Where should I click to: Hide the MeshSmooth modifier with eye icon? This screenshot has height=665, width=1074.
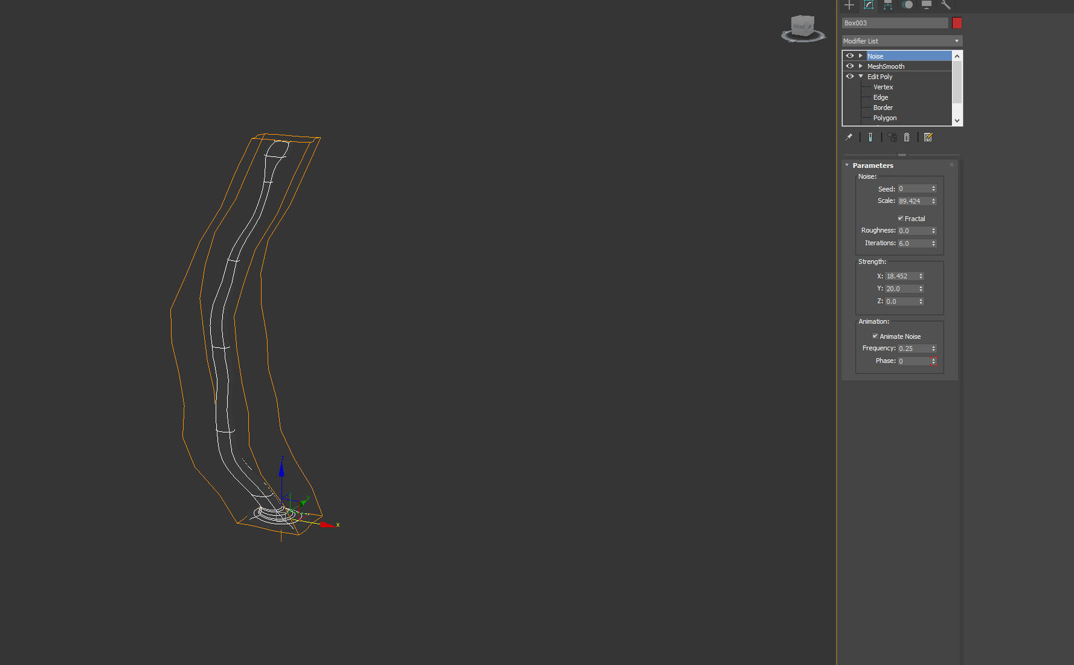[x=850, y=66]
